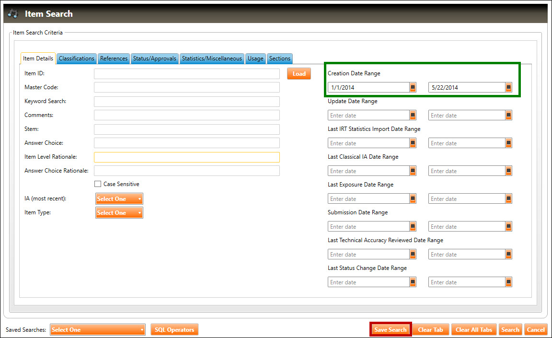
Task: Click the SQL Operators button
Action: pos(174,330)
